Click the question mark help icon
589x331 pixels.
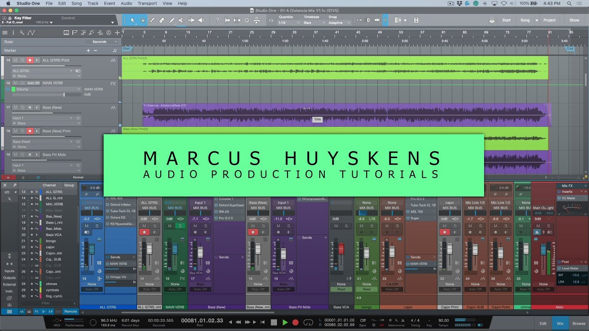217,20
